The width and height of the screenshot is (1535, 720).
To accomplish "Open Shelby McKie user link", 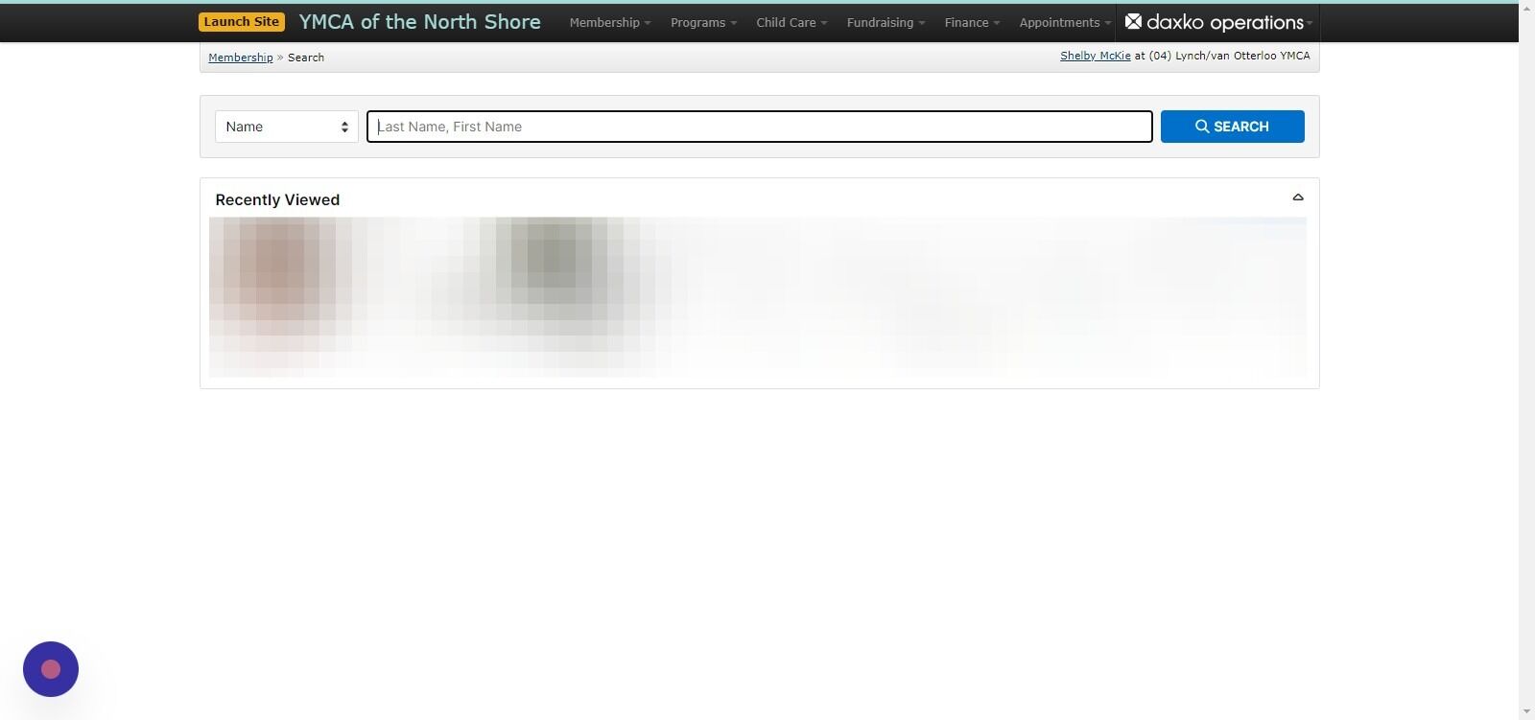I will [1095, 56].
